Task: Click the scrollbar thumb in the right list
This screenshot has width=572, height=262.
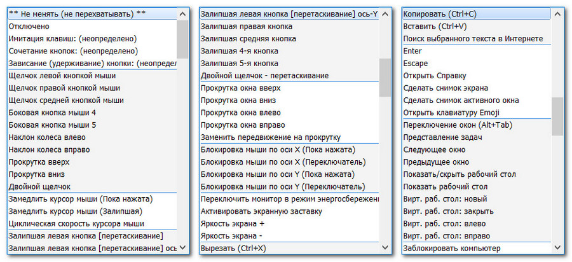Action: (x=557, y=116)
